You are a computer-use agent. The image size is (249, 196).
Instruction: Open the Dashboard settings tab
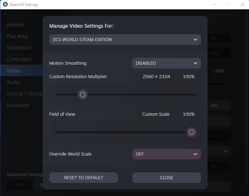pos(19,48)
